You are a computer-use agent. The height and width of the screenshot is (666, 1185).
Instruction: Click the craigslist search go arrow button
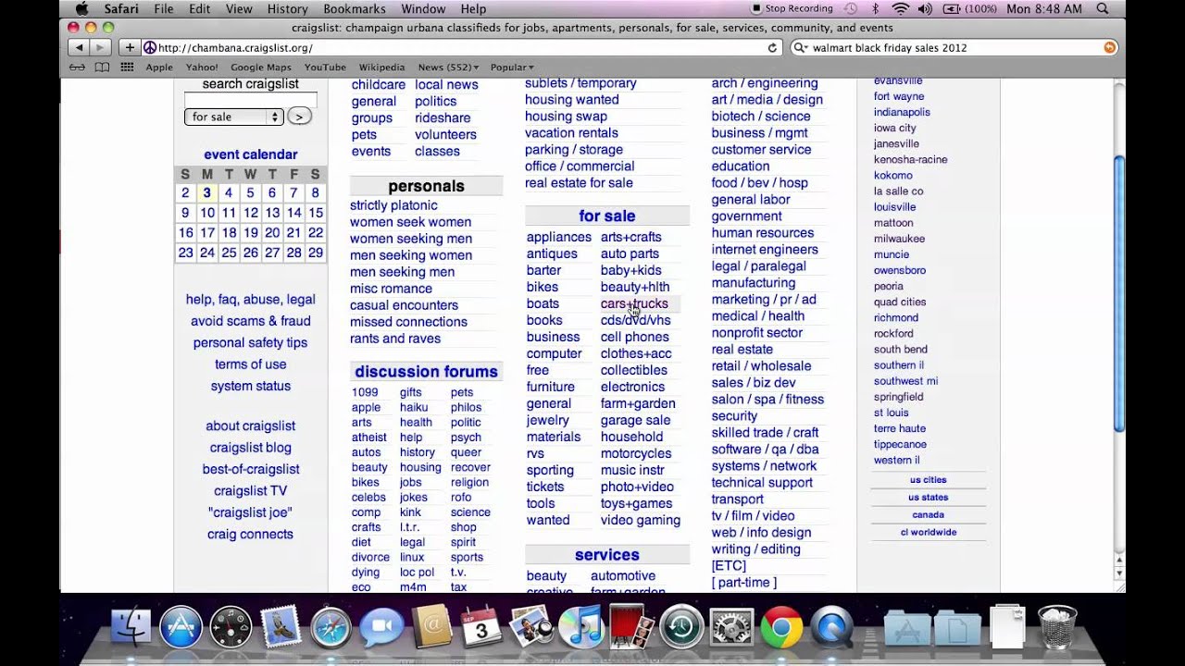pyautogui.click(x=299, y=117)
